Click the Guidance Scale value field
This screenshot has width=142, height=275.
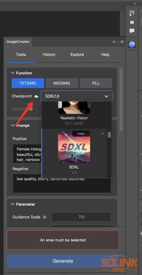81,217
